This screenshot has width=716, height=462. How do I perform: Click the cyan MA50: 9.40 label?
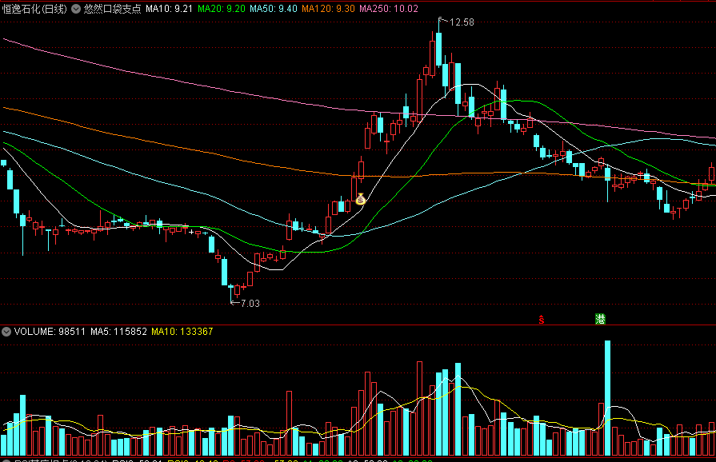274,9
